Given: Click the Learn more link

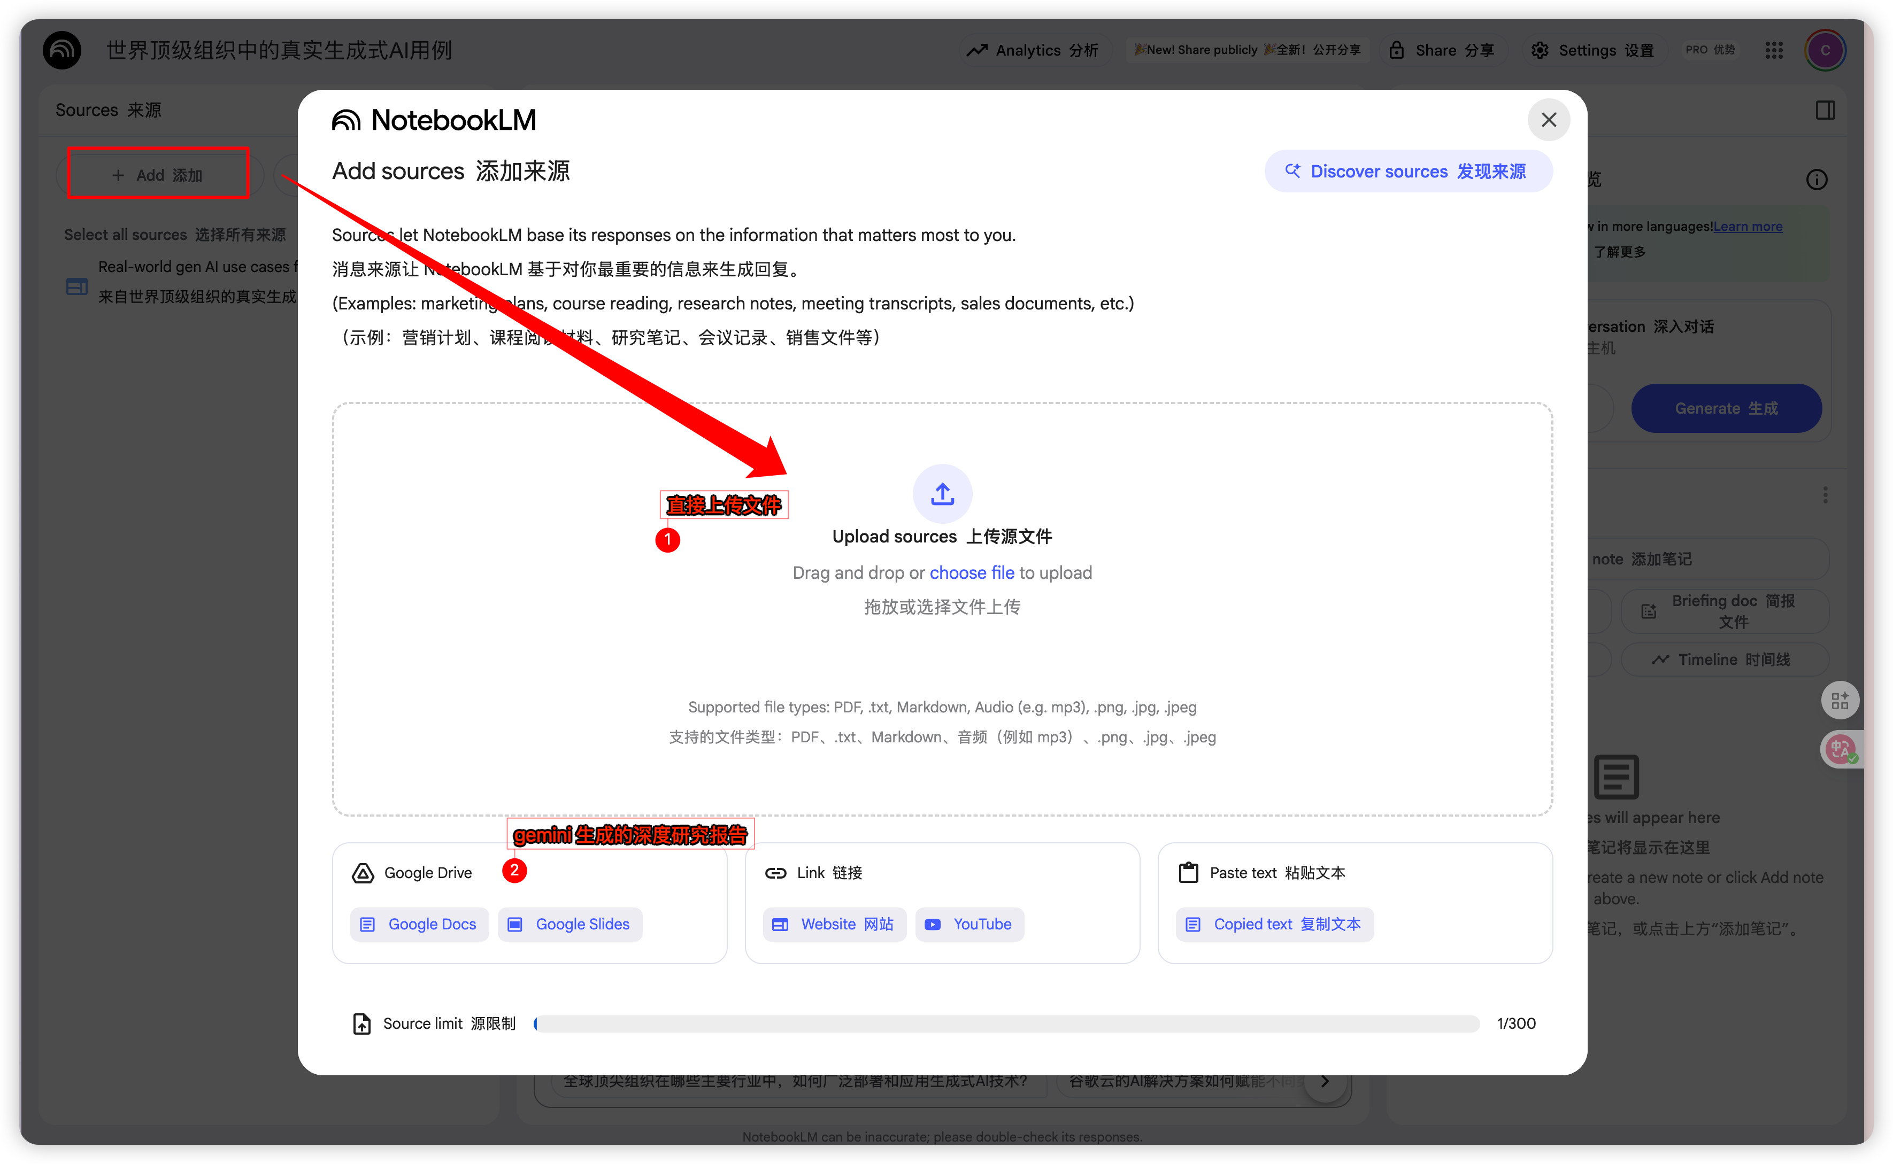Looking at the screenshot, I should click(1748, 227).
